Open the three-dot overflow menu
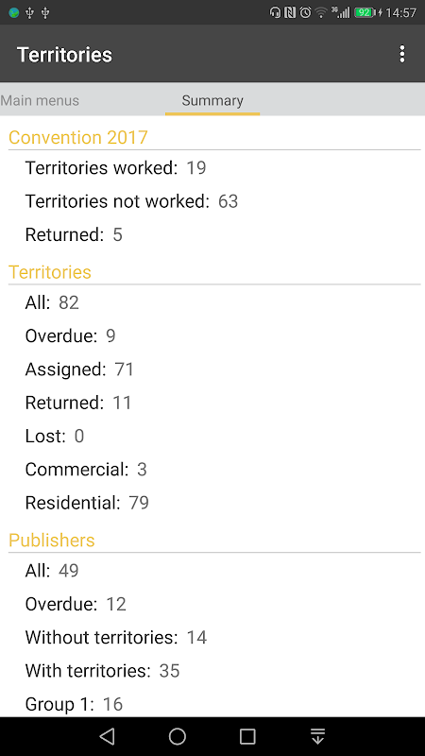Image resolution: width=425 pixels, height=756 pixels. tap(402, 54)
